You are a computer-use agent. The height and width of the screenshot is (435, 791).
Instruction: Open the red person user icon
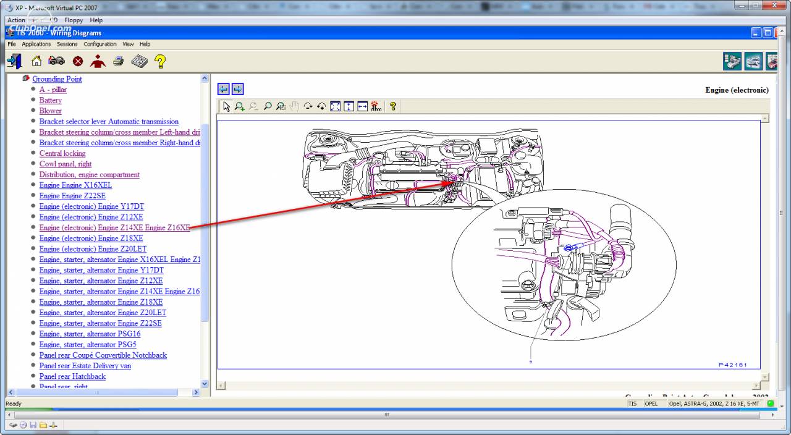98,61
